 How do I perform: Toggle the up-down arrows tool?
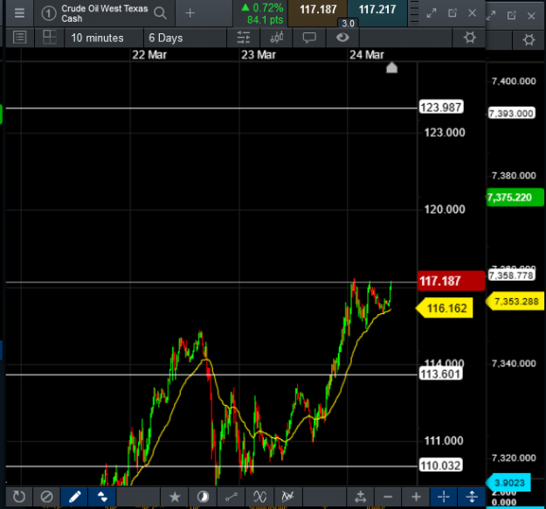(x=102, y=497)
